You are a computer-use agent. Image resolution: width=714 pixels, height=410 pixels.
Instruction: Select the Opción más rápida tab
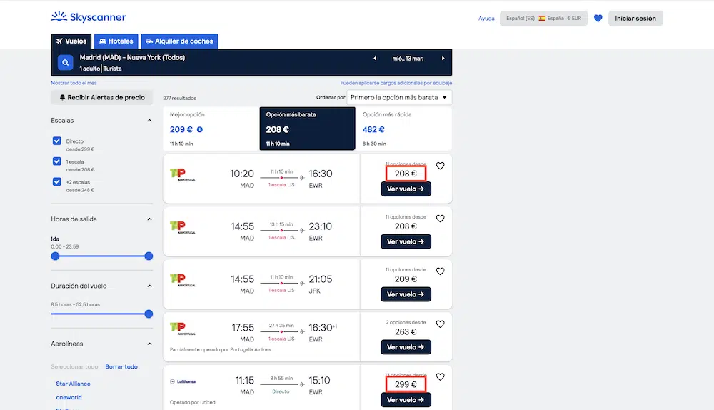tap(404, 129)
